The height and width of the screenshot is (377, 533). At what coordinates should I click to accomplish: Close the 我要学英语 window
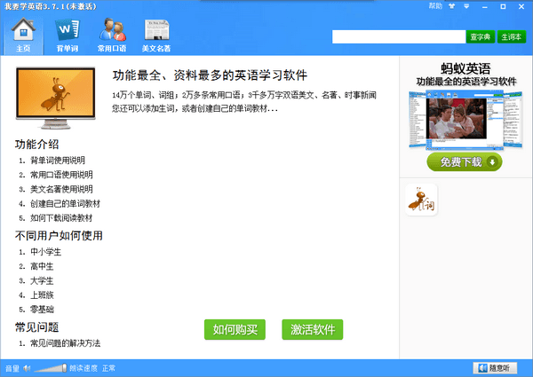click(521, 6)
